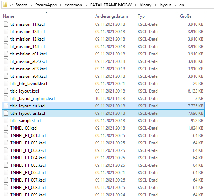Select file icon of title_layout_caption.kscl
The width and height of the screenshot is (214, 196).
pyautogui.click(x=6, y=99)
